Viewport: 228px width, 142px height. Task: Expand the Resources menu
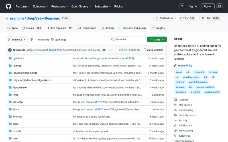[x=60, y=6]
